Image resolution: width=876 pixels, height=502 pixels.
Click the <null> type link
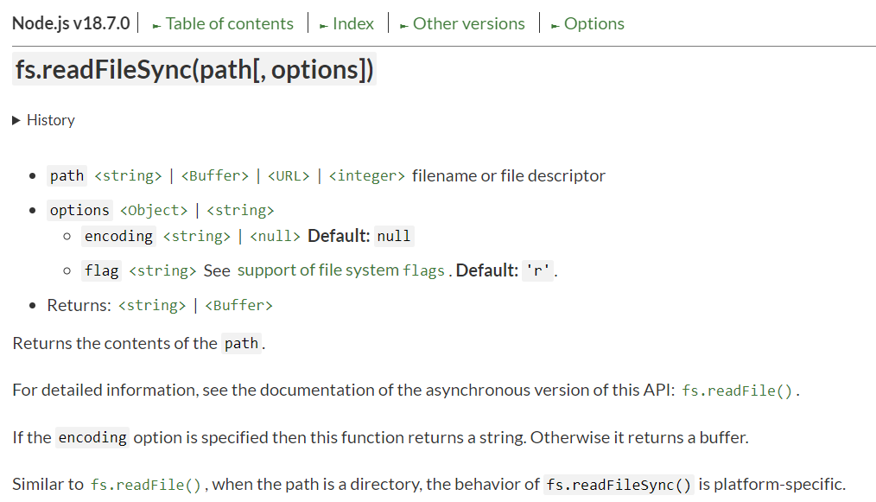[x=275, y=237]
